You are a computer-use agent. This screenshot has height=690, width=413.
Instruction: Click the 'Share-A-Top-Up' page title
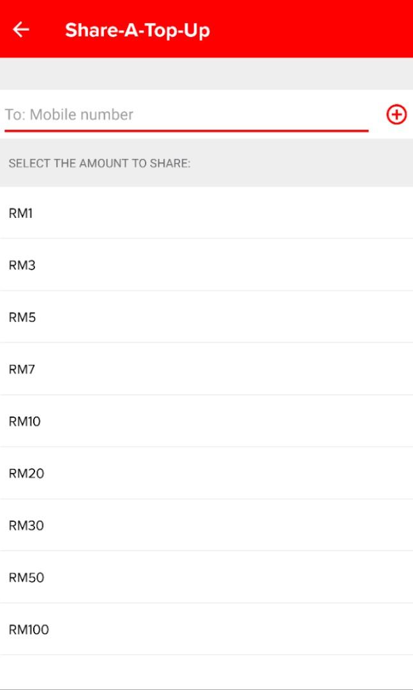137,30
